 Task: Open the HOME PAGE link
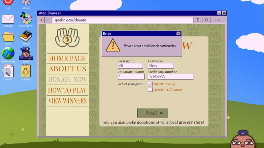[x=67, y=59]
